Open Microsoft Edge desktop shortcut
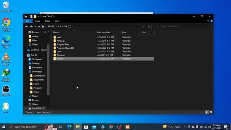 [x=6, y=42]
